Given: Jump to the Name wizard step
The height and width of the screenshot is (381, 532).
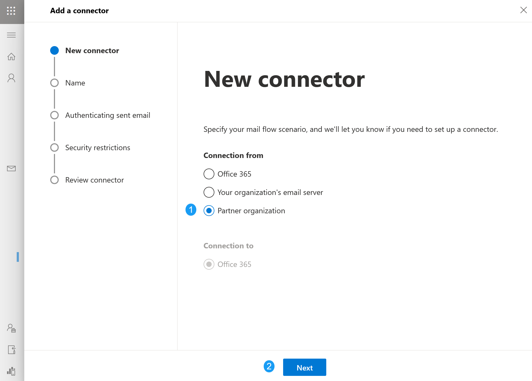Looking at the screenshot, I should (75, 83).
